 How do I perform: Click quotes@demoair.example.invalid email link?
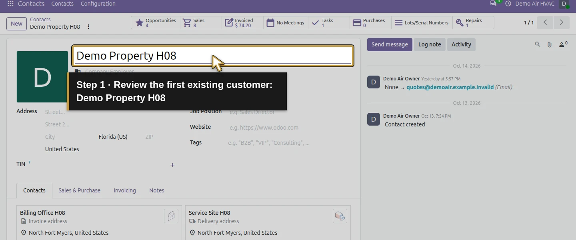point(450,87)
